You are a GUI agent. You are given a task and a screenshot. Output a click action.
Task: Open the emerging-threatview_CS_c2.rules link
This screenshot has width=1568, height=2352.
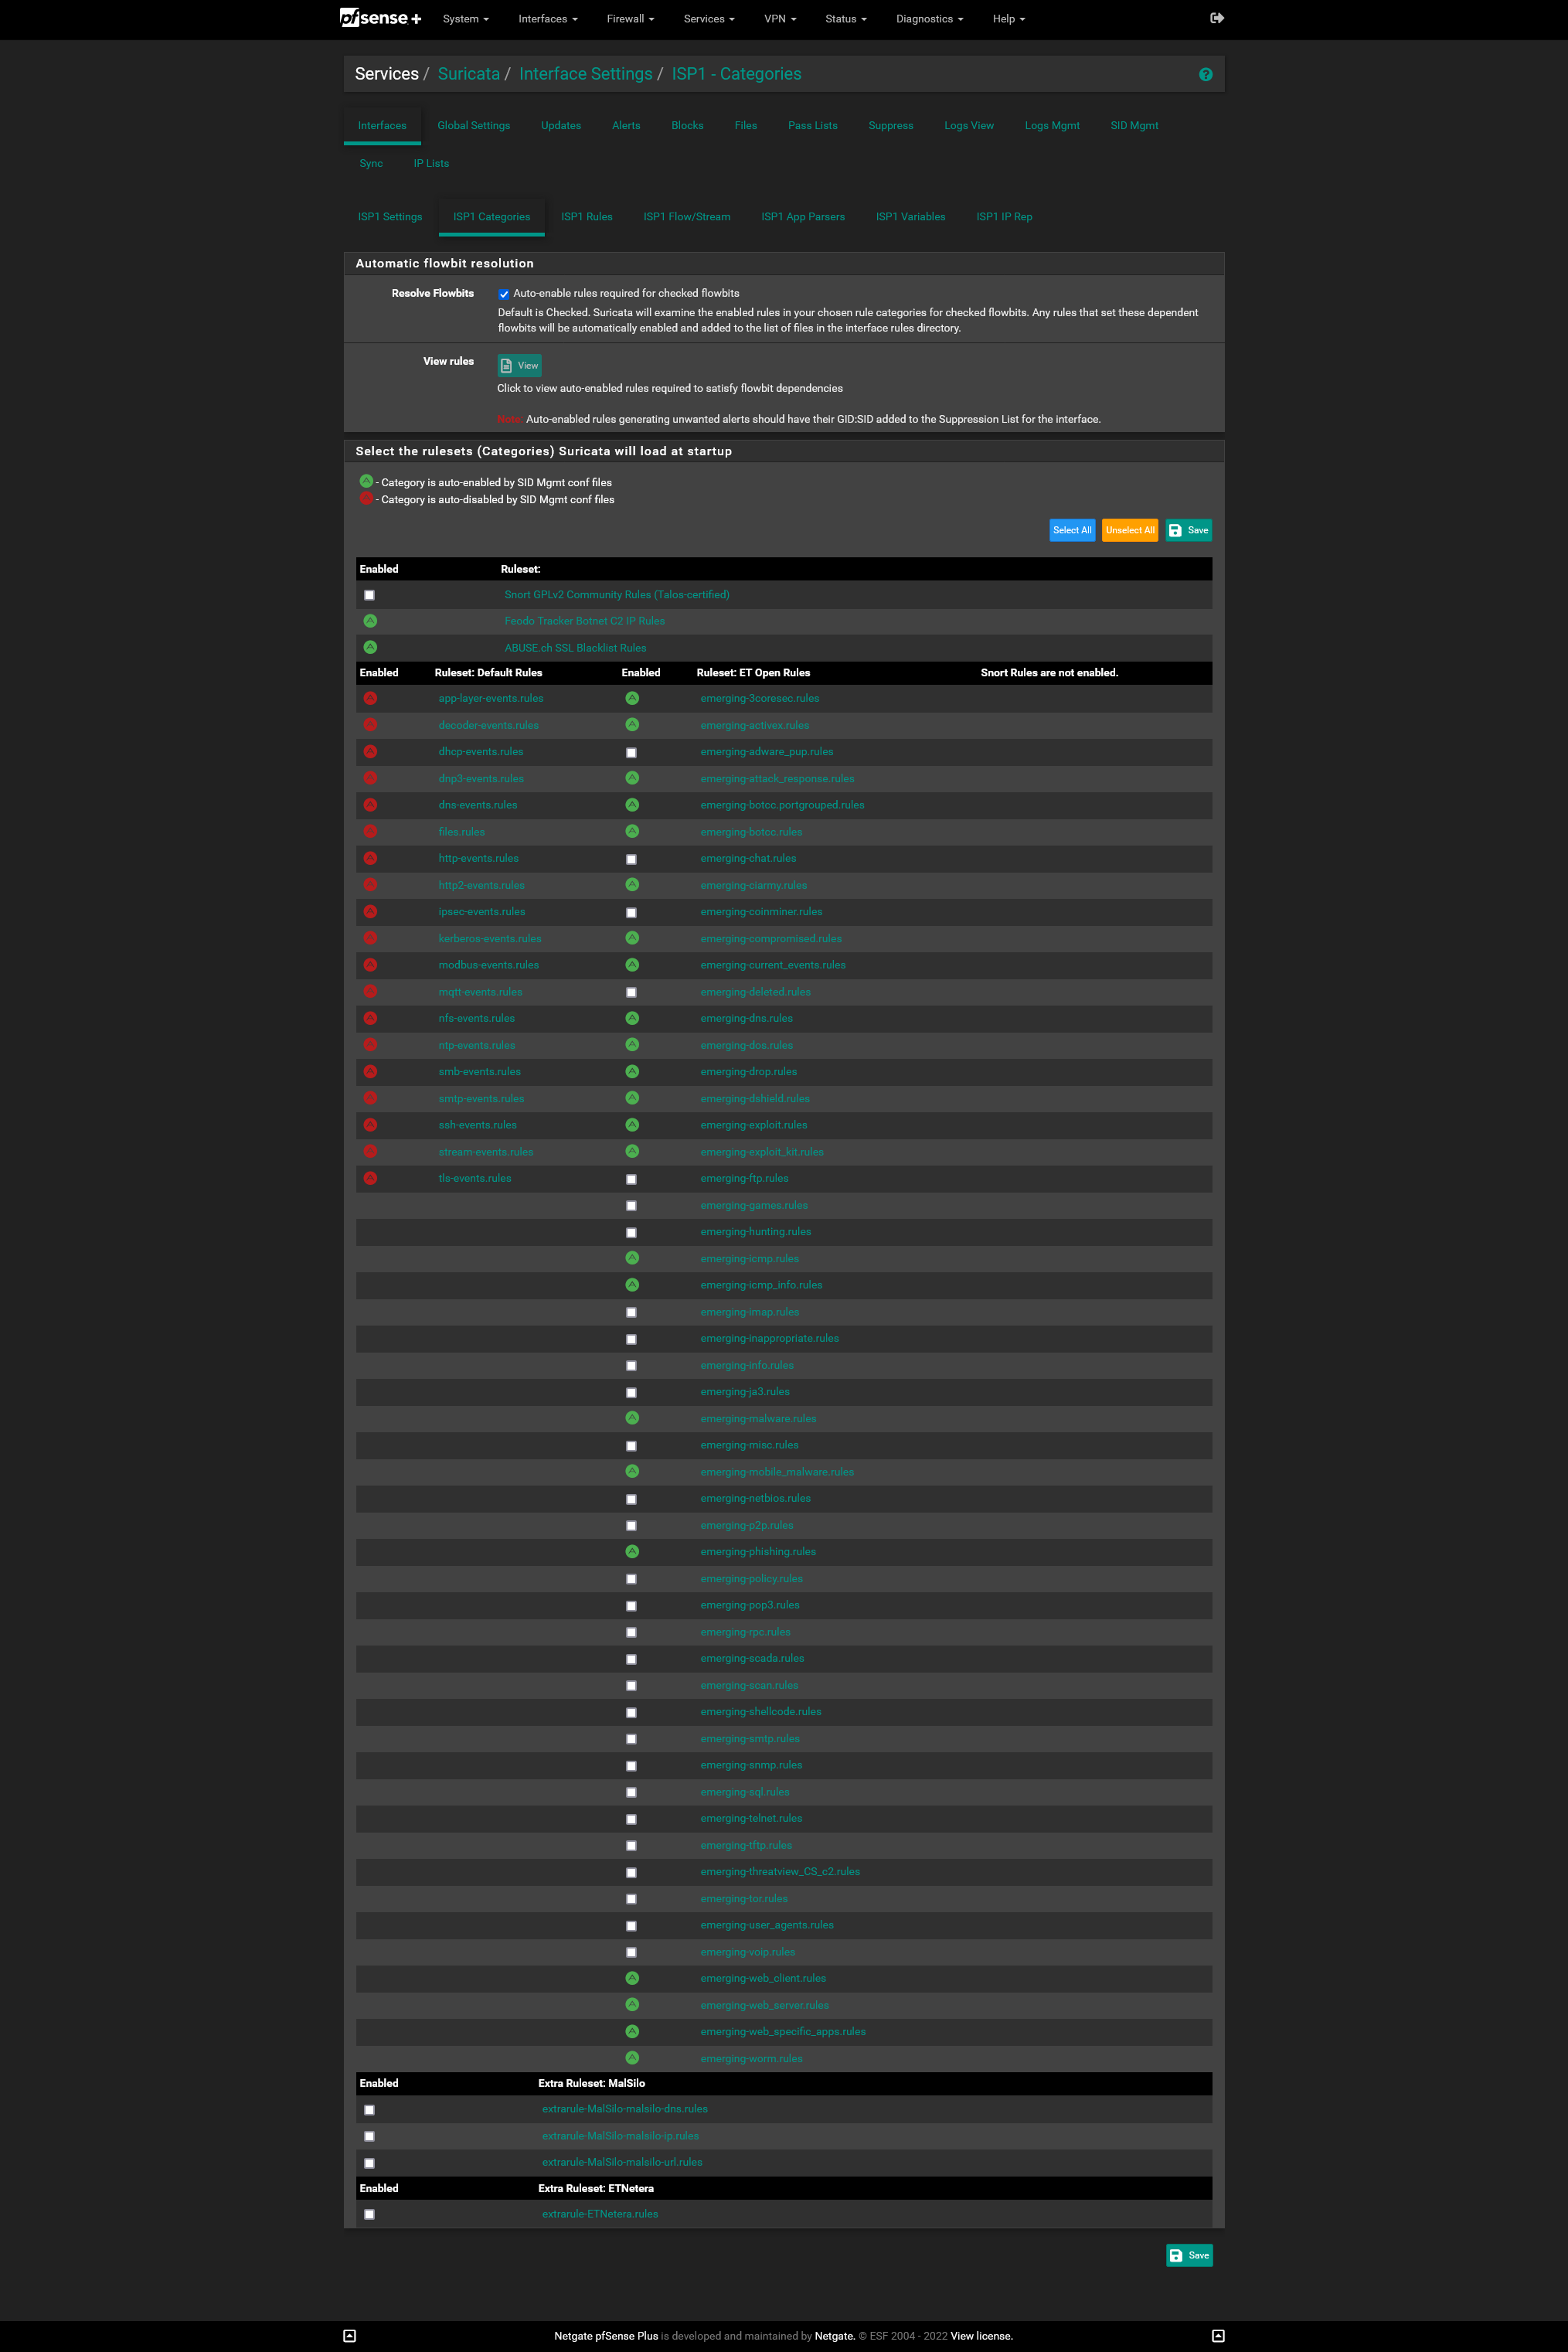tap(780, 1872)
